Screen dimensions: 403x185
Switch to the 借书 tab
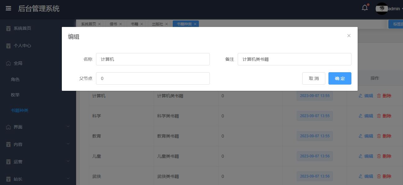coord(113,24)
